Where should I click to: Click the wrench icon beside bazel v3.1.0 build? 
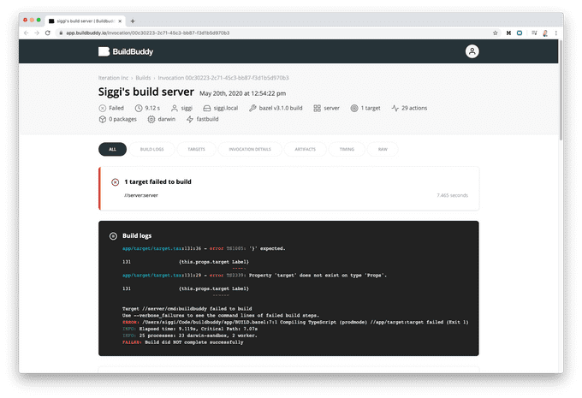pyautogui.click(x=252, y=108)
